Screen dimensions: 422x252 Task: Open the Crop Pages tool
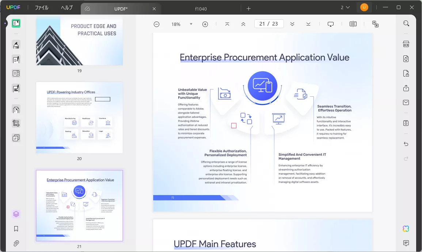[16, 123]
